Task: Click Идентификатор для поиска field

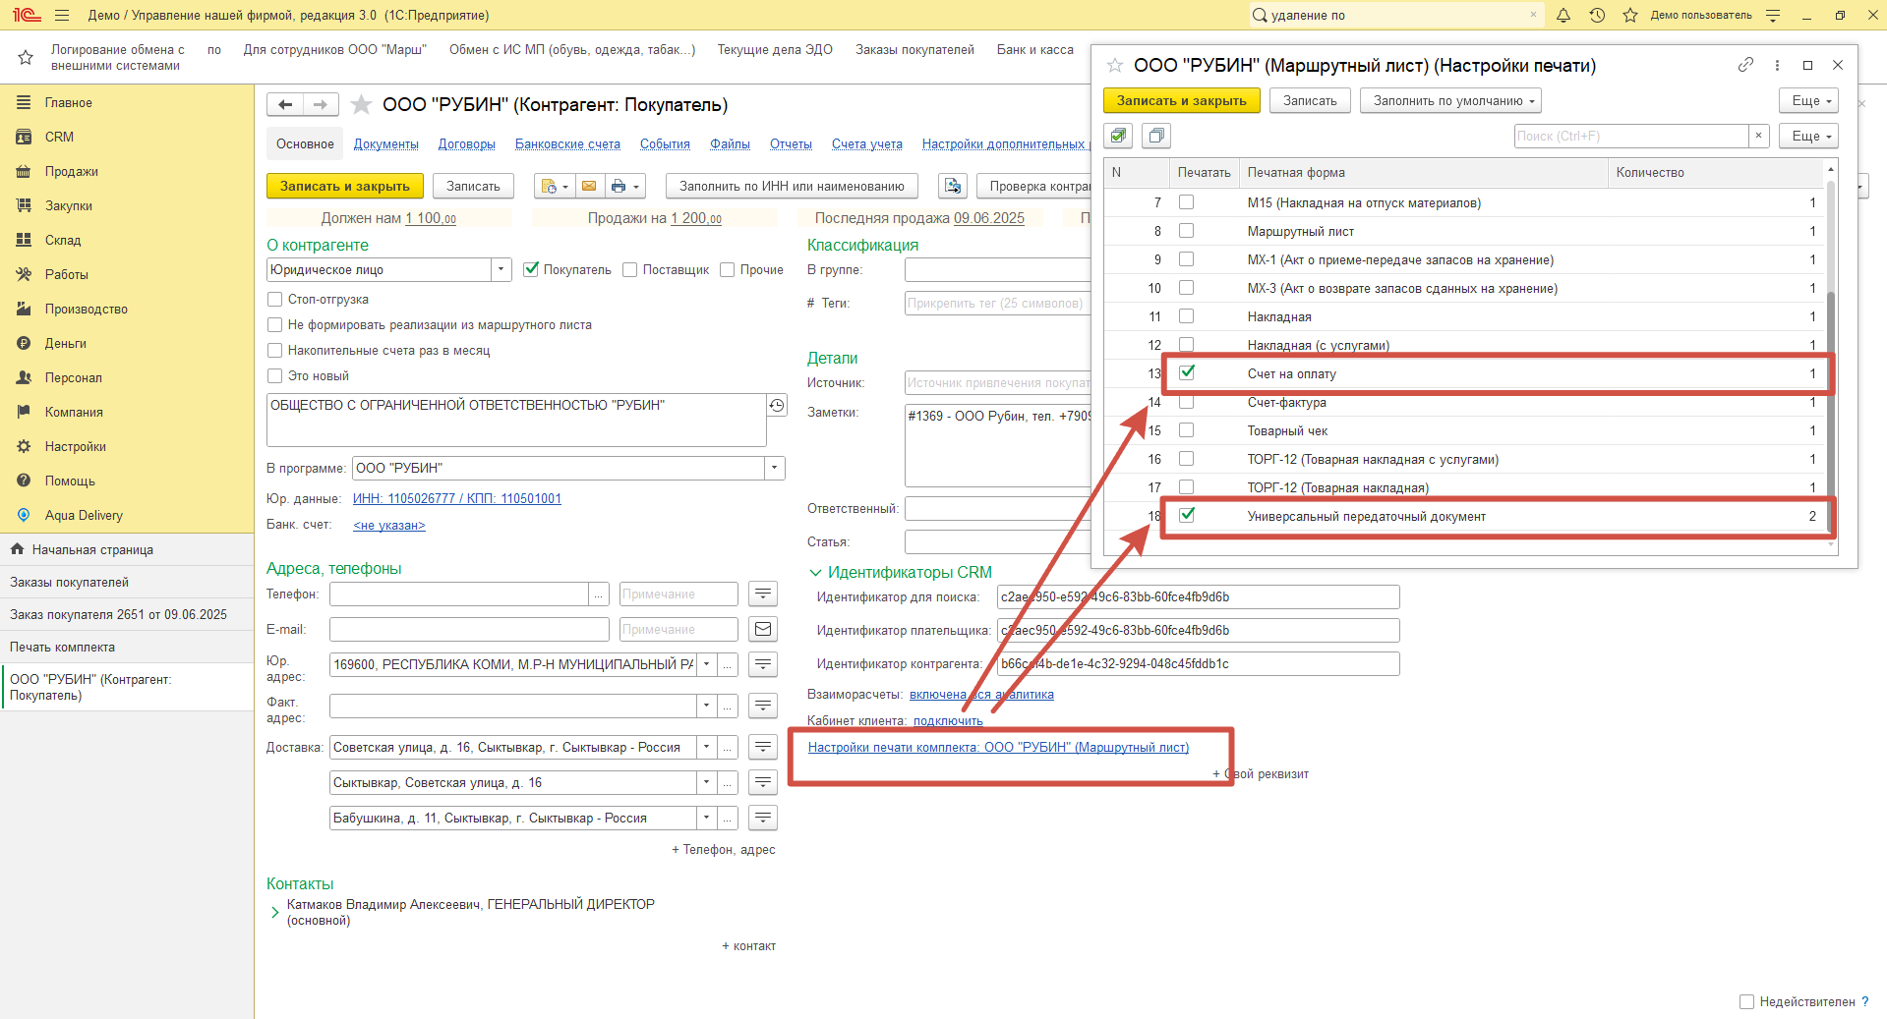Action: 1198,596
